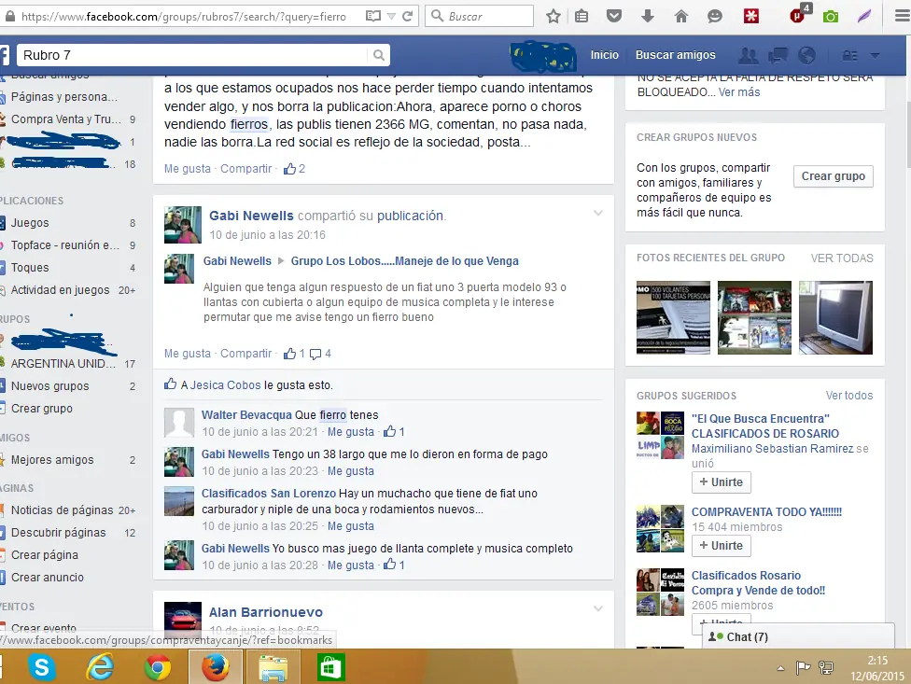The width and height of the screenshot is (911, 684).
Task: Expand description with Ver más link
Action: pos(739,92)
